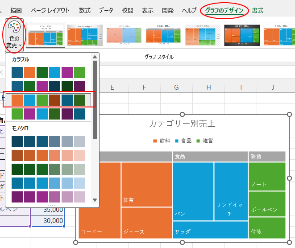295x248 pixels.
Task: Open the 開発 ribbon tab
Action: [168, 10]
